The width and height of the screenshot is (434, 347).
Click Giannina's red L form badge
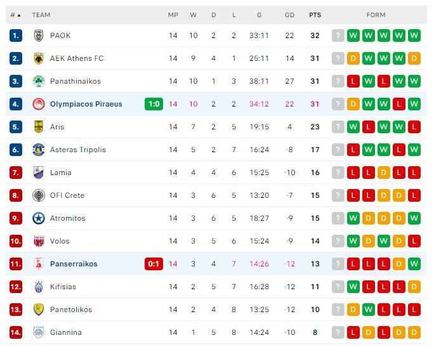point(353,332)
